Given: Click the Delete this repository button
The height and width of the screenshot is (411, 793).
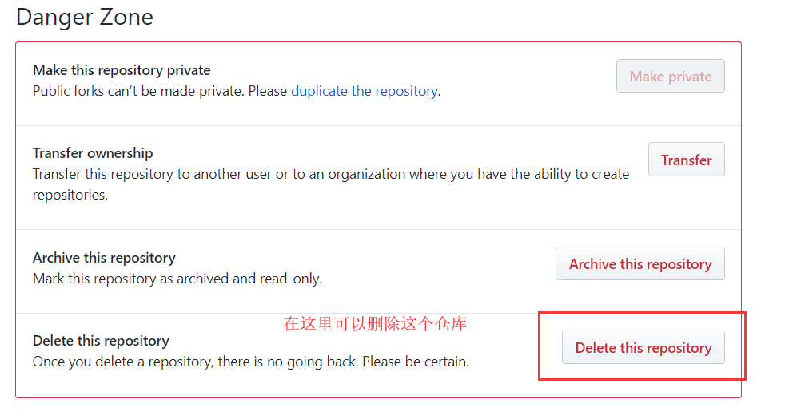Looking at the screenshot, I should tap(643, 347).
